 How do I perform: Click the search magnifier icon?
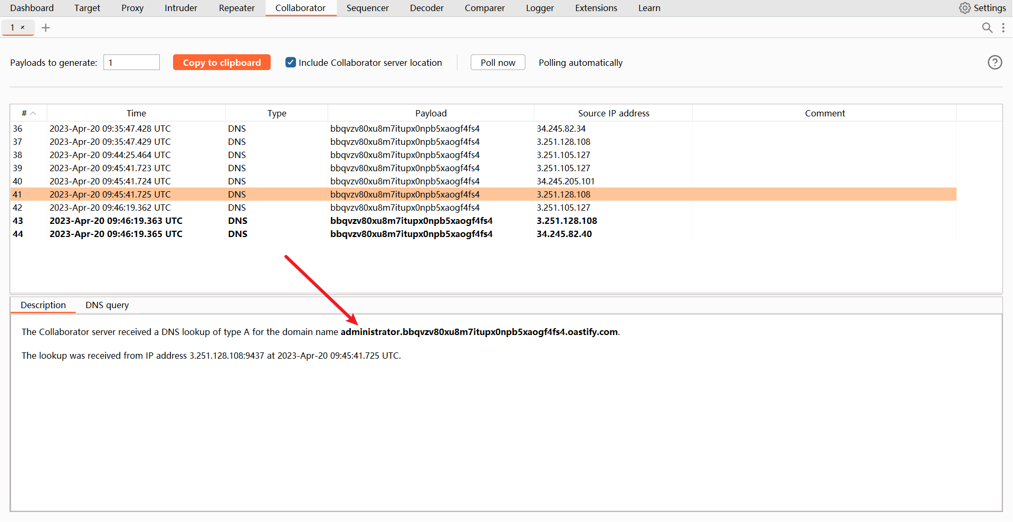click(x=987, y=28)
